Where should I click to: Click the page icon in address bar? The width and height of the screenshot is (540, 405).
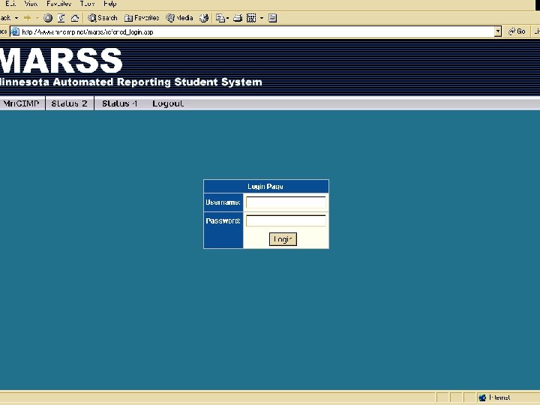tap(15, 32)
